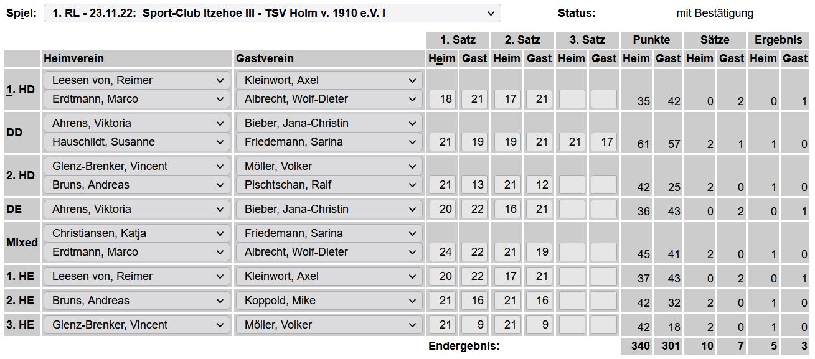
Task: Click DE empty third set home score field
Action: coord(572,209)
